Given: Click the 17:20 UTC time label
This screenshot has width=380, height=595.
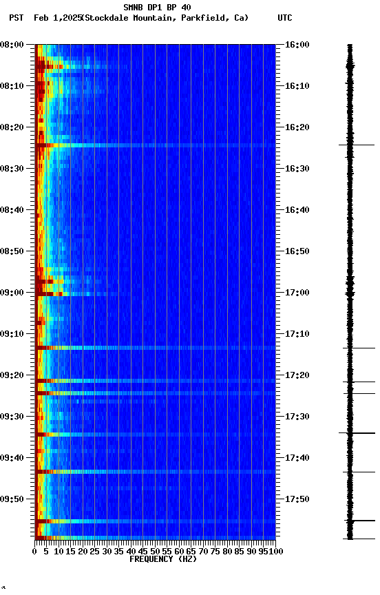Looking at the screenshot, I should (297, 376).
